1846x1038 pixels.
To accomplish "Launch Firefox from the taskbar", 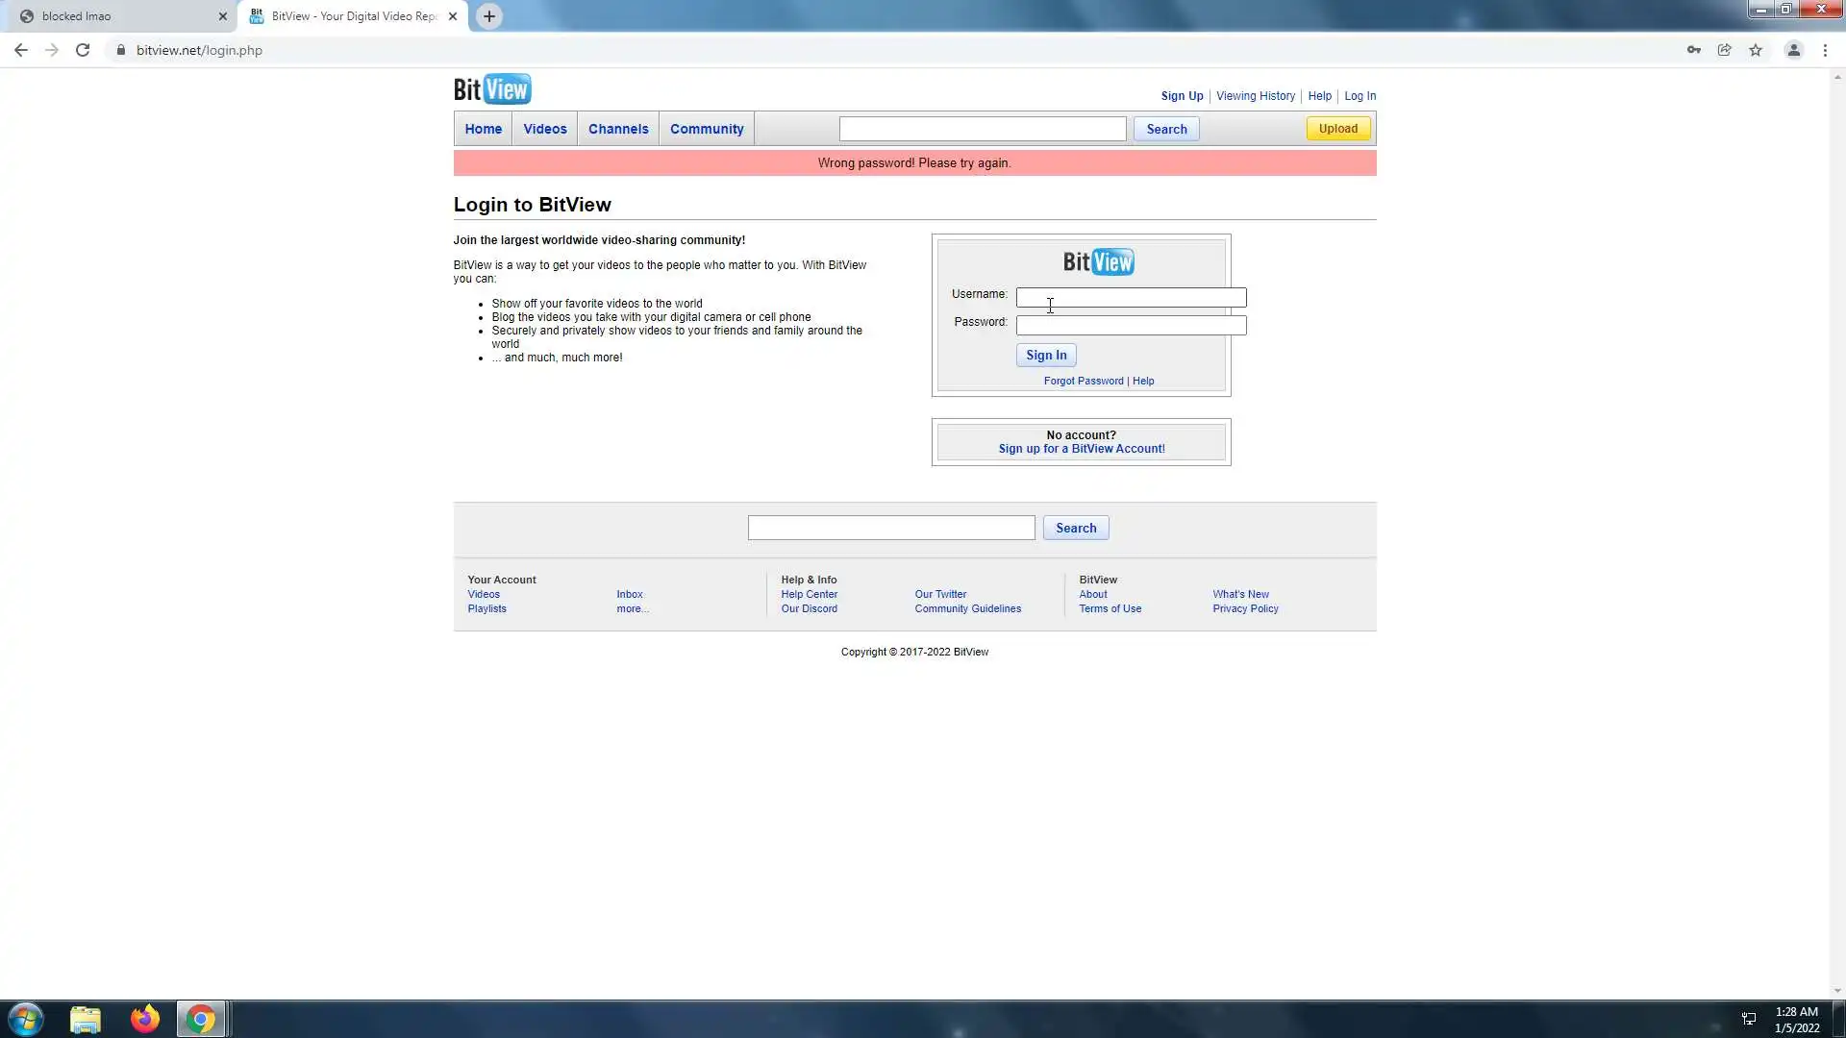I will point(145,1019).
